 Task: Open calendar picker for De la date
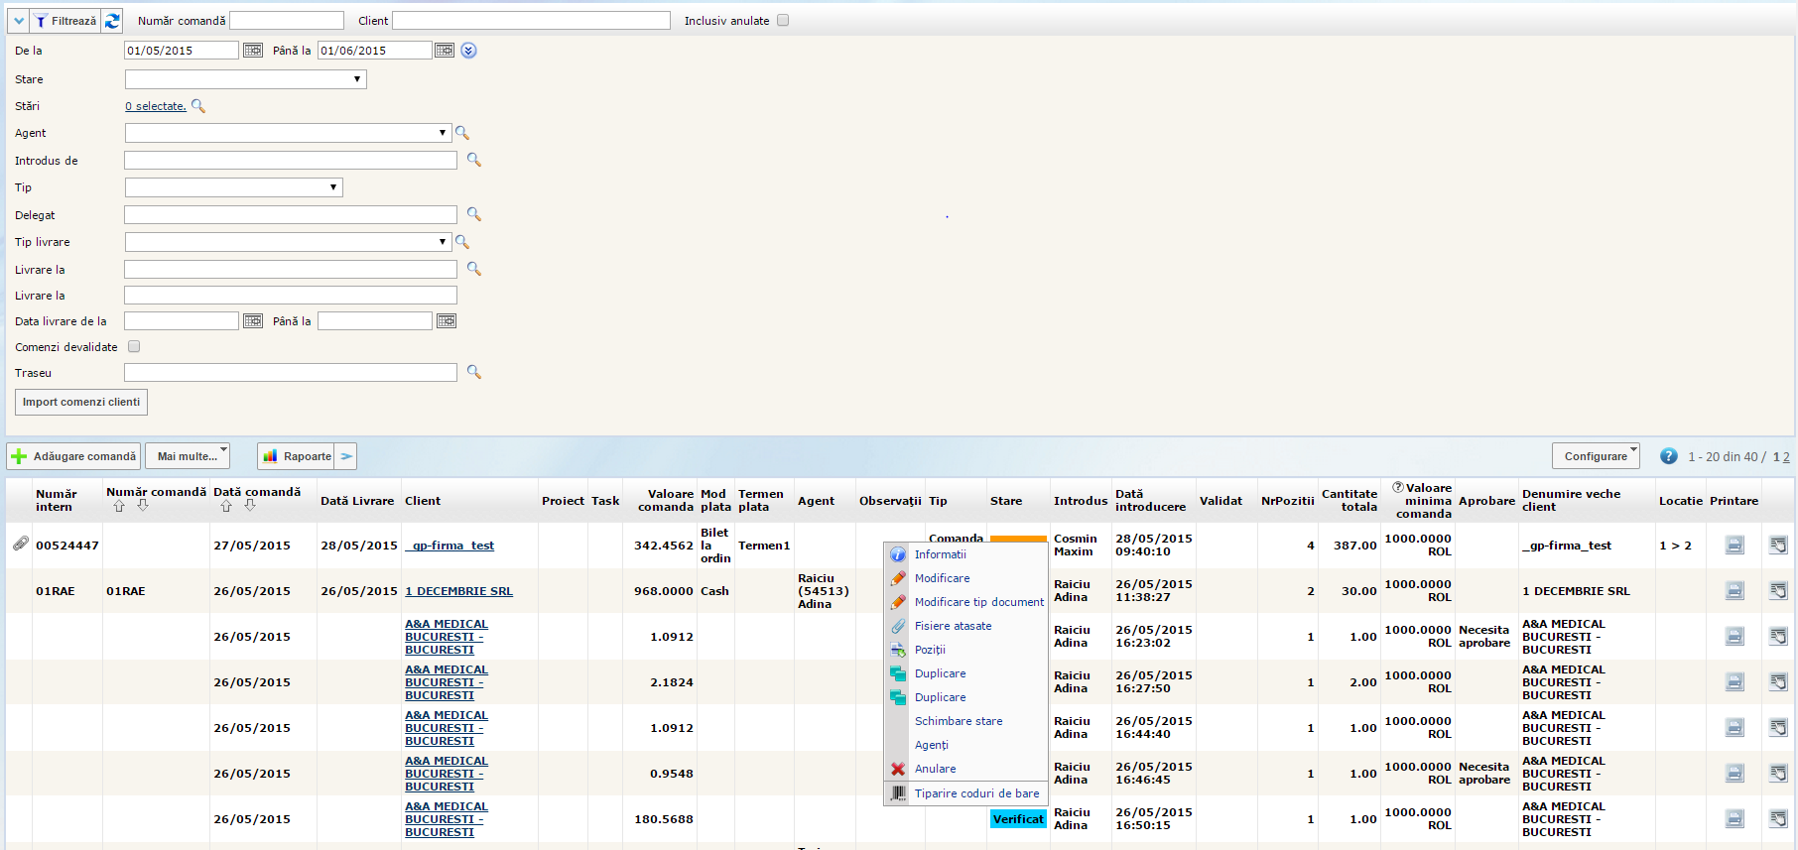(x=253, y=51)
